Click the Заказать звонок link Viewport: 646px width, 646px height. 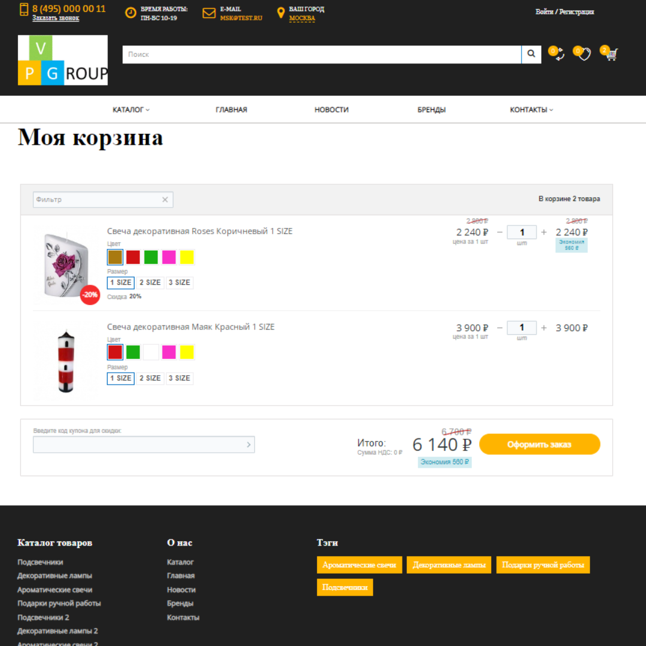pos(56,19)
